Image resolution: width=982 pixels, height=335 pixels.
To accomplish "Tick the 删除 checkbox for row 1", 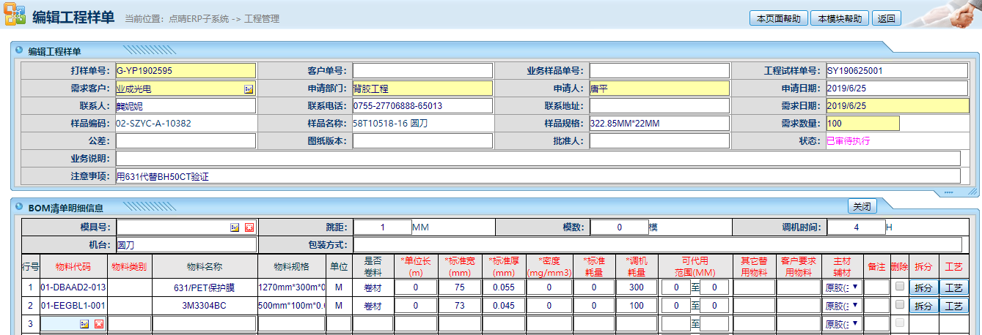I will tap(900, 287).
